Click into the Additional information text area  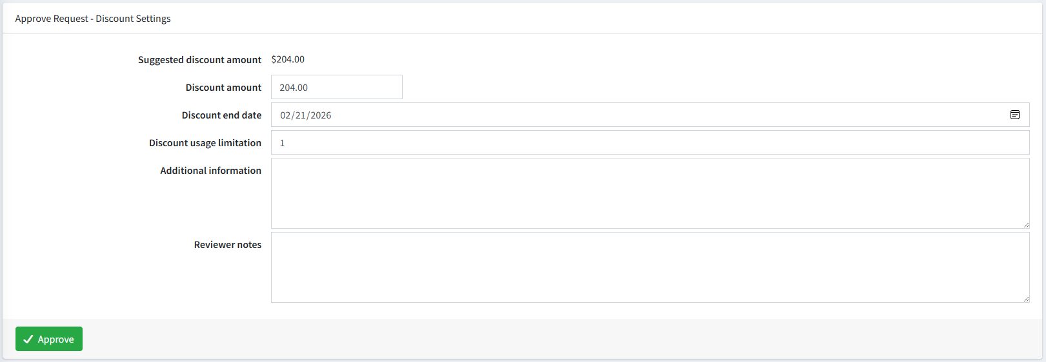649,193
